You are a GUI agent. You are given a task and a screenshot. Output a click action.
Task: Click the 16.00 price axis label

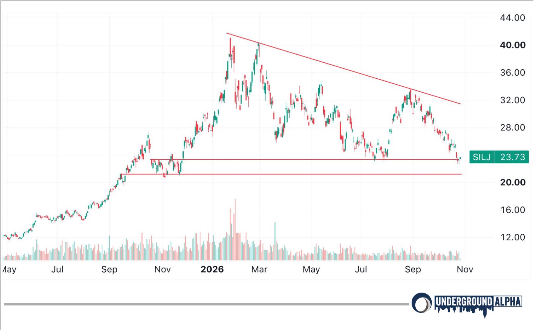click(512, 210)
